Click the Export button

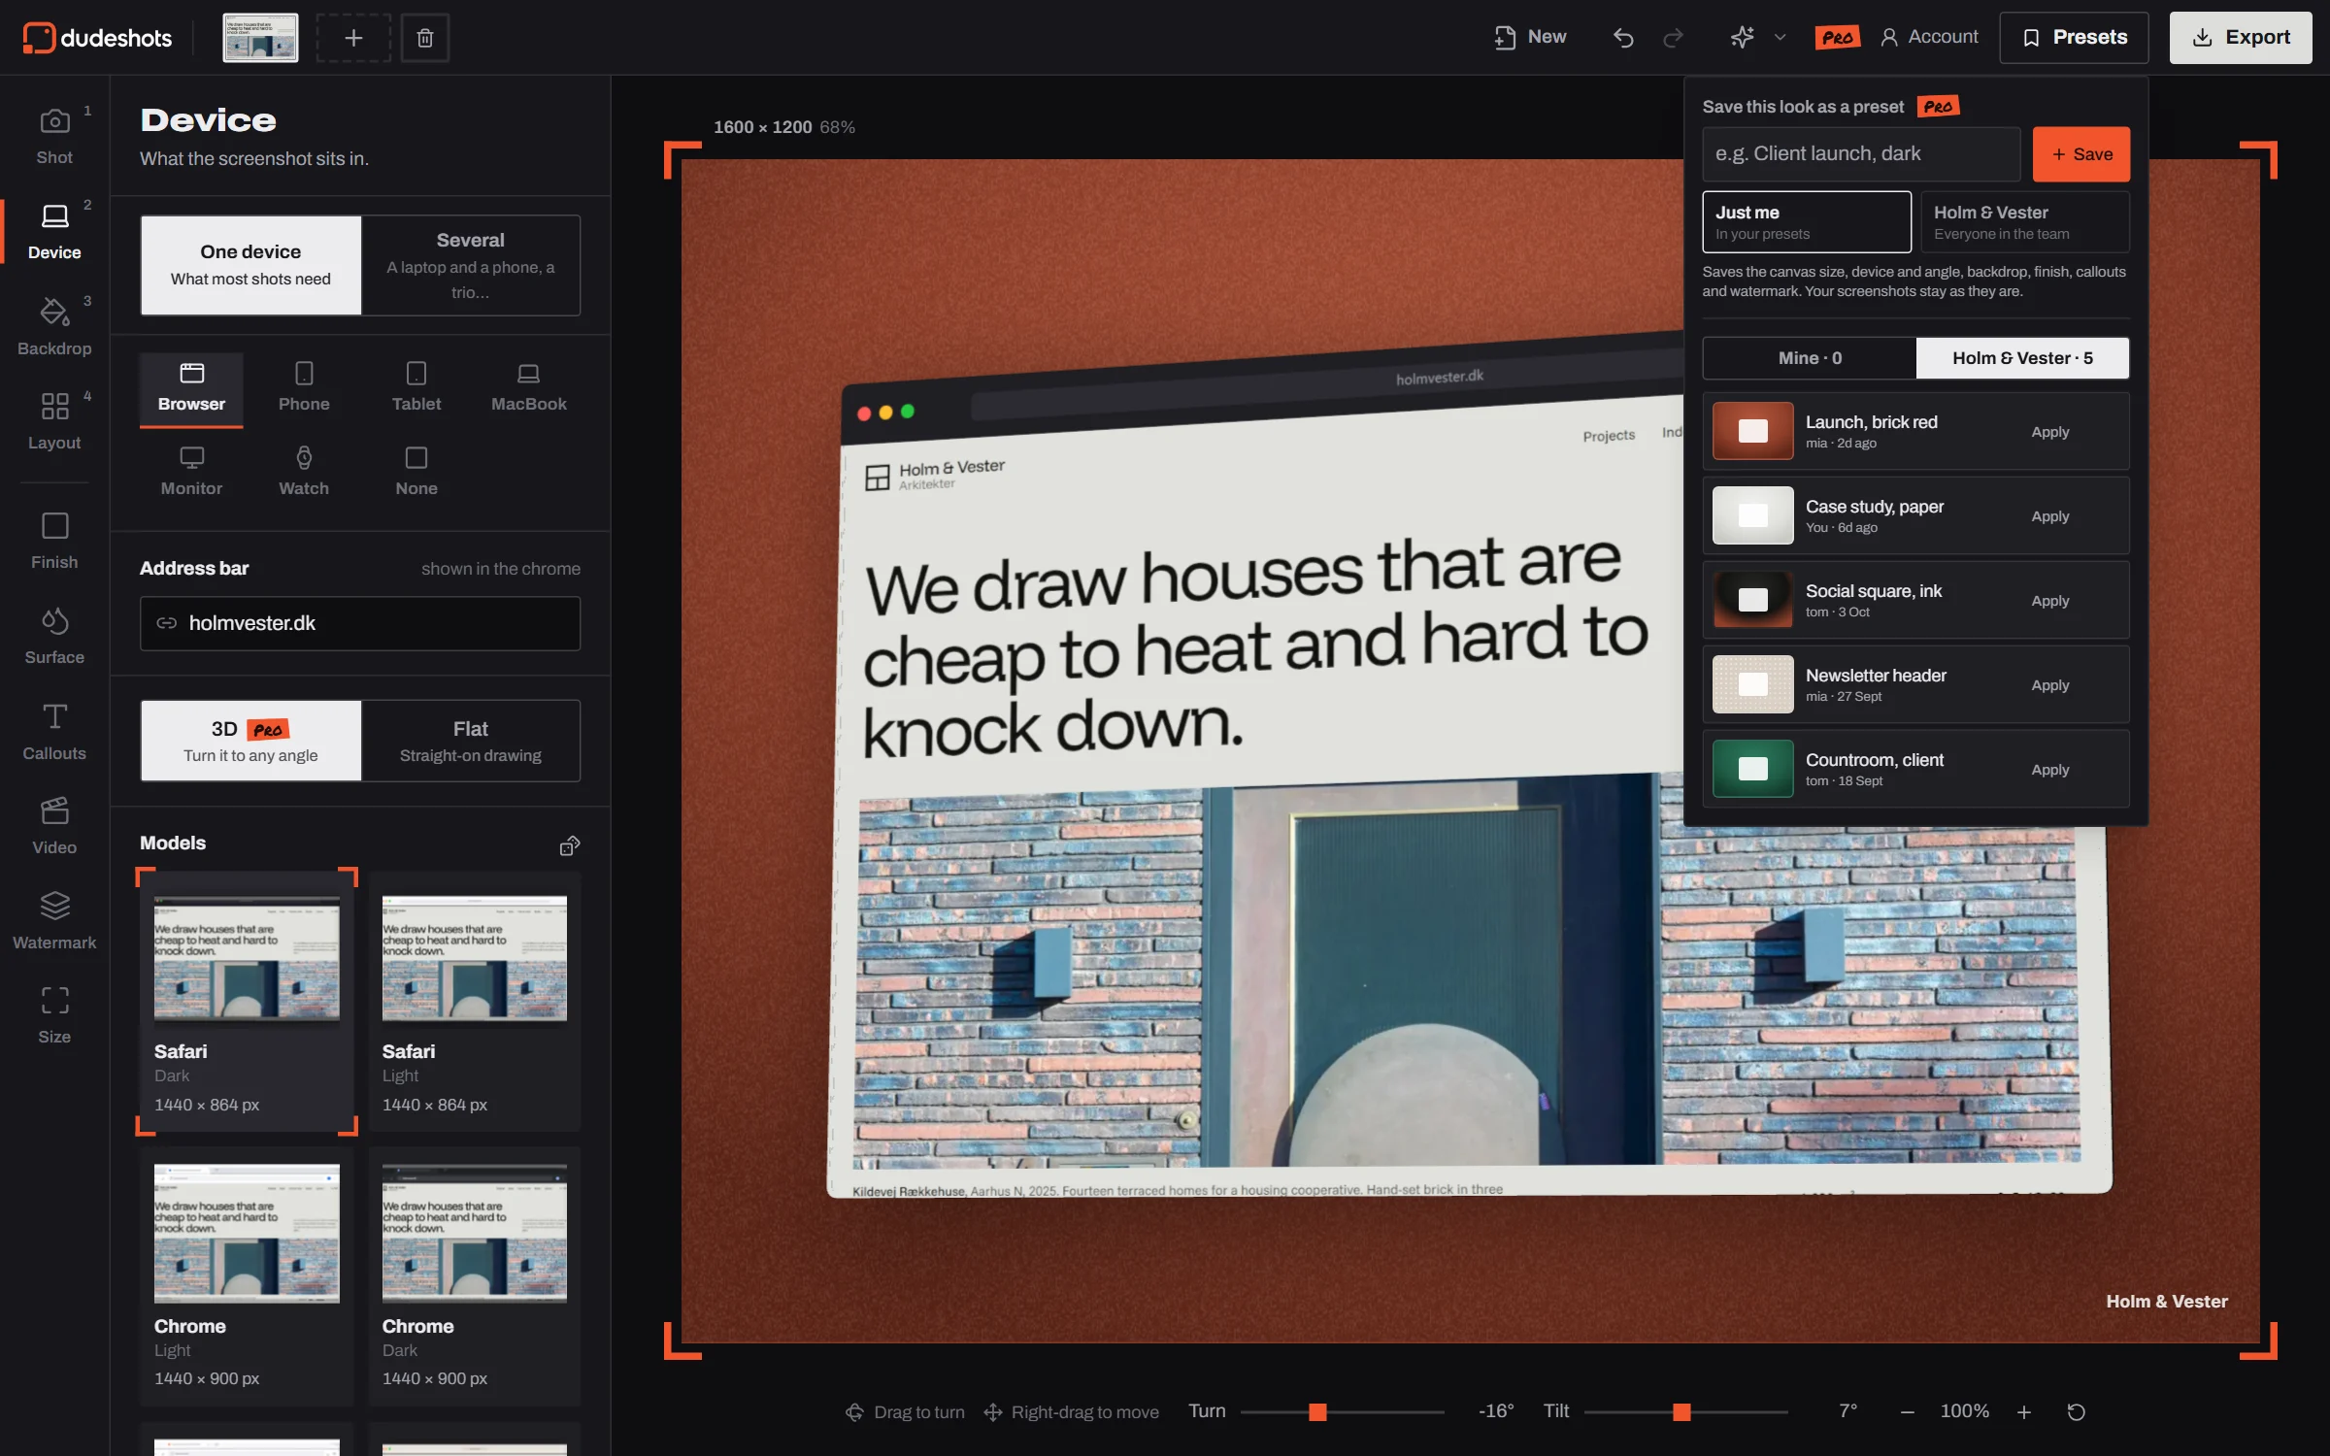click(x=2241, y=38)
